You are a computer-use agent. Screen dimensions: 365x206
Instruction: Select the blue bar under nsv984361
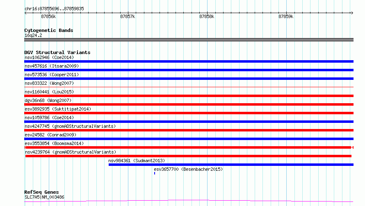231,165
